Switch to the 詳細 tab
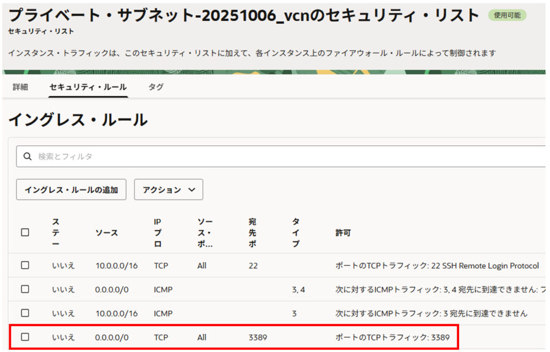Viewport: 550px width, 352px height. click(x=20, y=87)
